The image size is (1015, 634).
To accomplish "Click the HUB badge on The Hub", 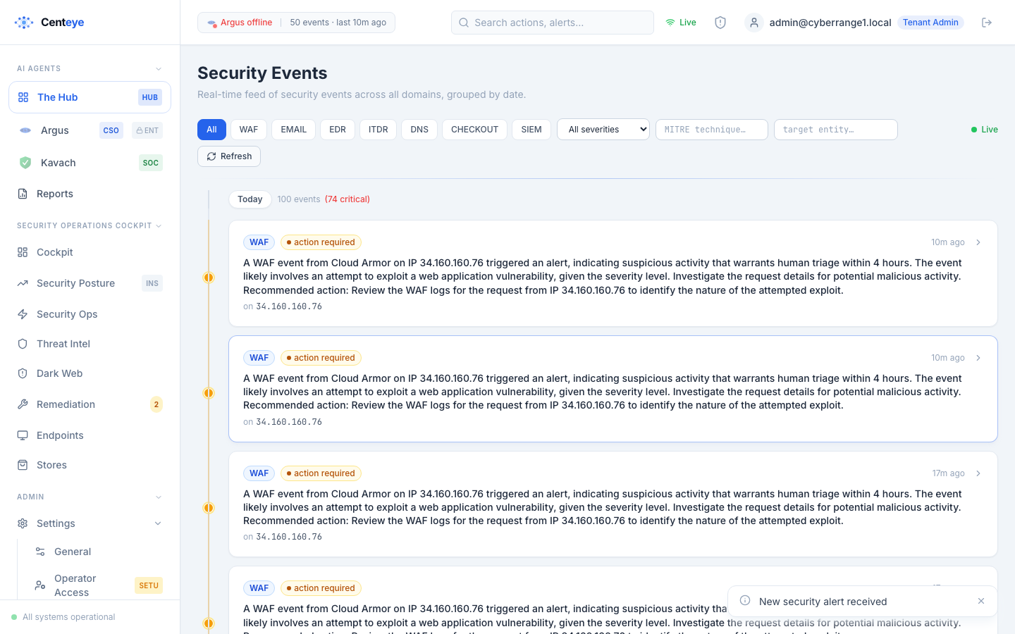I will (150, 97).
